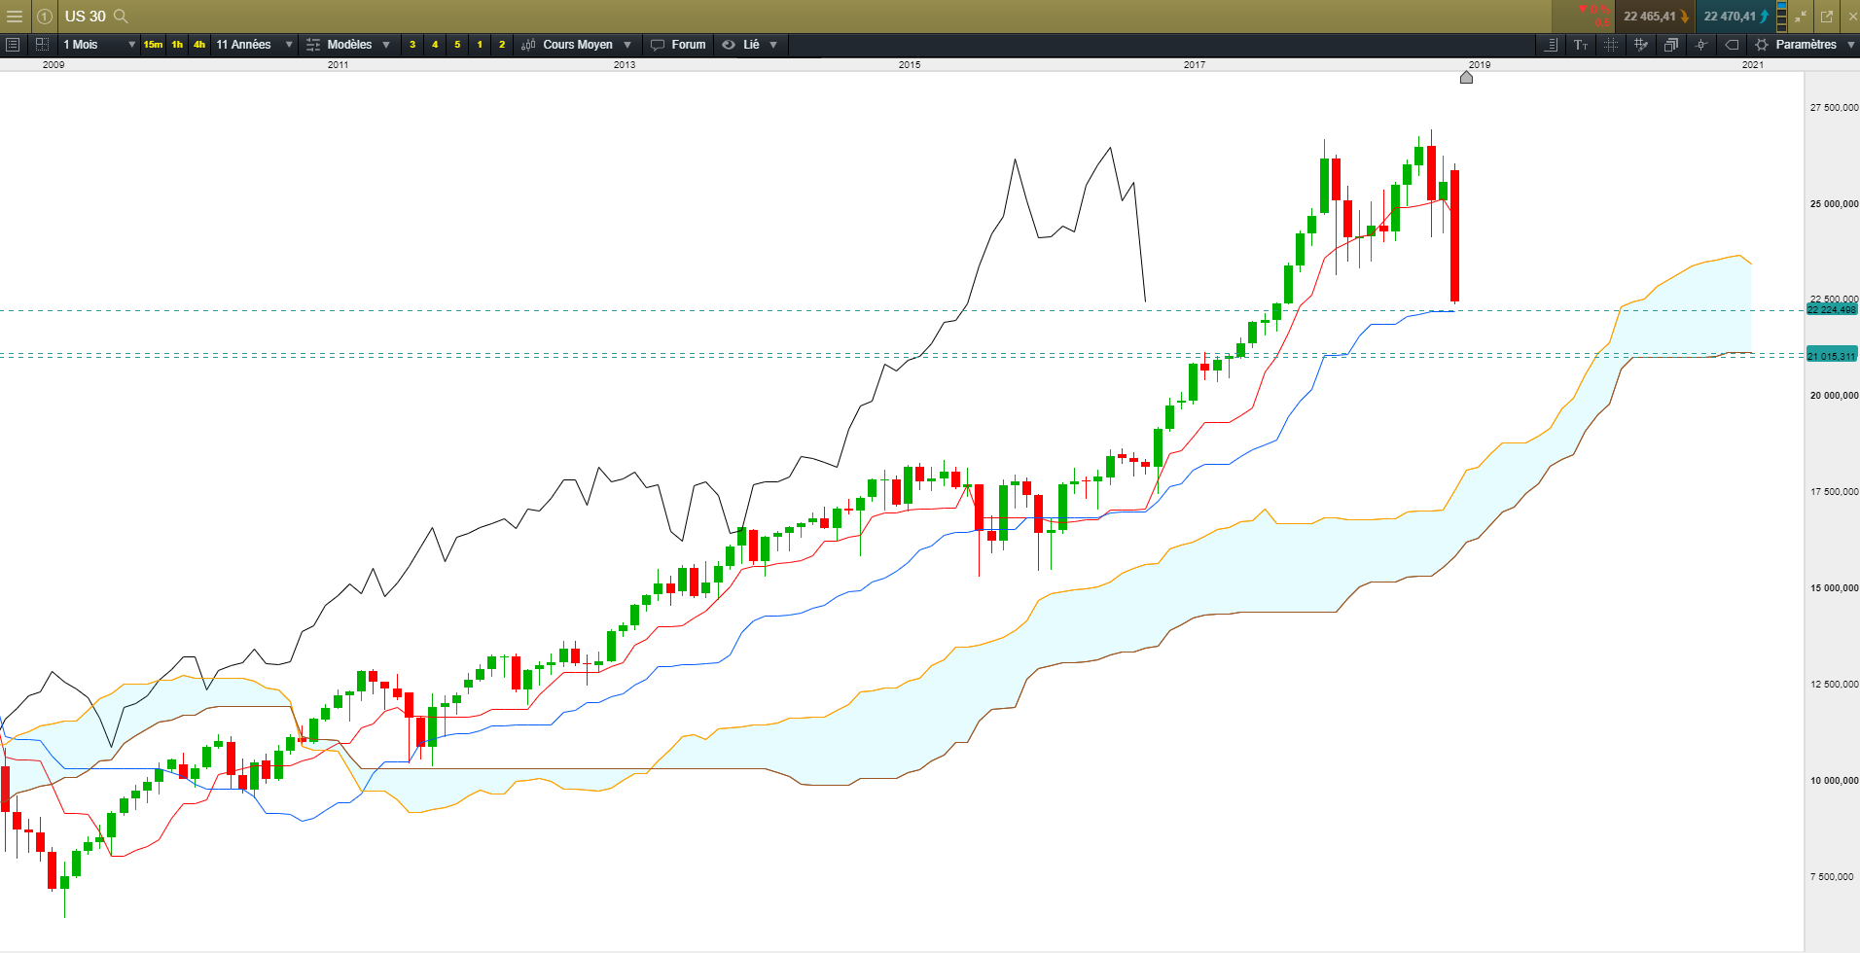Shrink the chart with the collapse arrows icon

click(1801, 17)
